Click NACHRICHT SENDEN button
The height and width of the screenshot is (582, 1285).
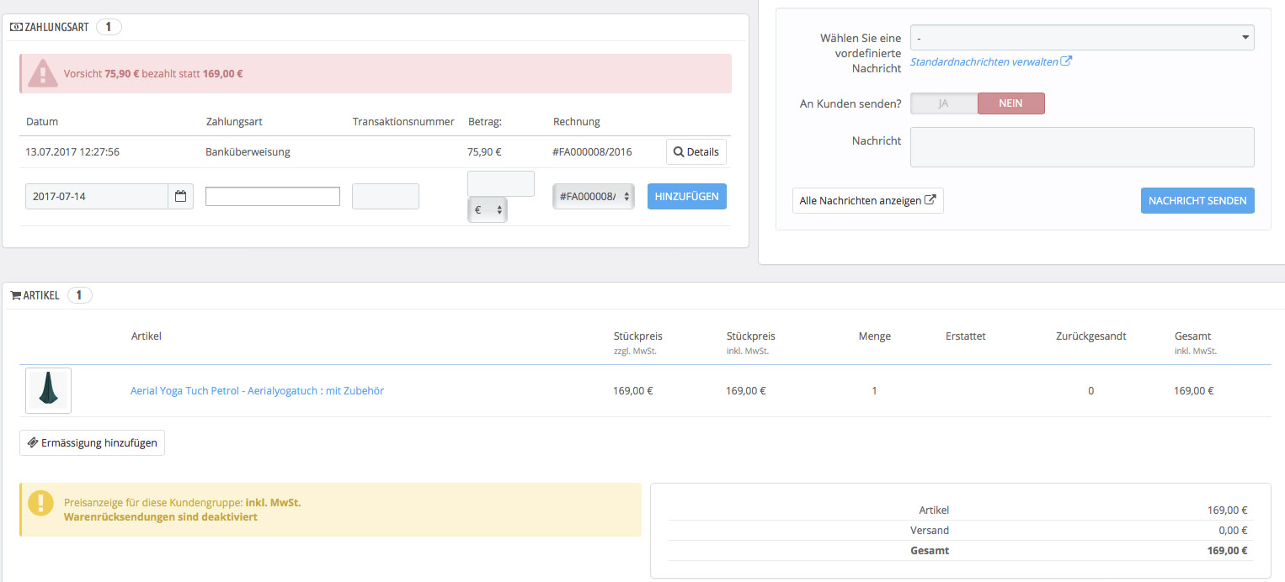[1197, 201]
